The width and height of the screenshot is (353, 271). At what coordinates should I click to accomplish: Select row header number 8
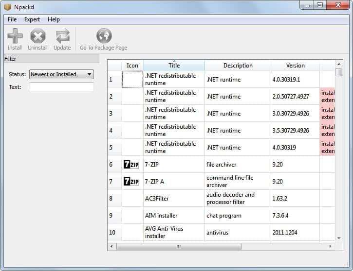[x=114, y=199]
